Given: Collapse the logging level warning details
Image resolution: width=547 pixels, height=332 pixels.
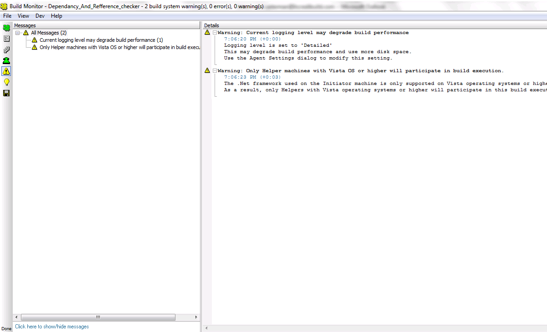Looking at the screenshot, I should click(215, 33).
